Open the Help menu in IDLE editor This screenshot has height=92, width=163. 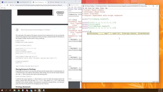pos(106,8)
